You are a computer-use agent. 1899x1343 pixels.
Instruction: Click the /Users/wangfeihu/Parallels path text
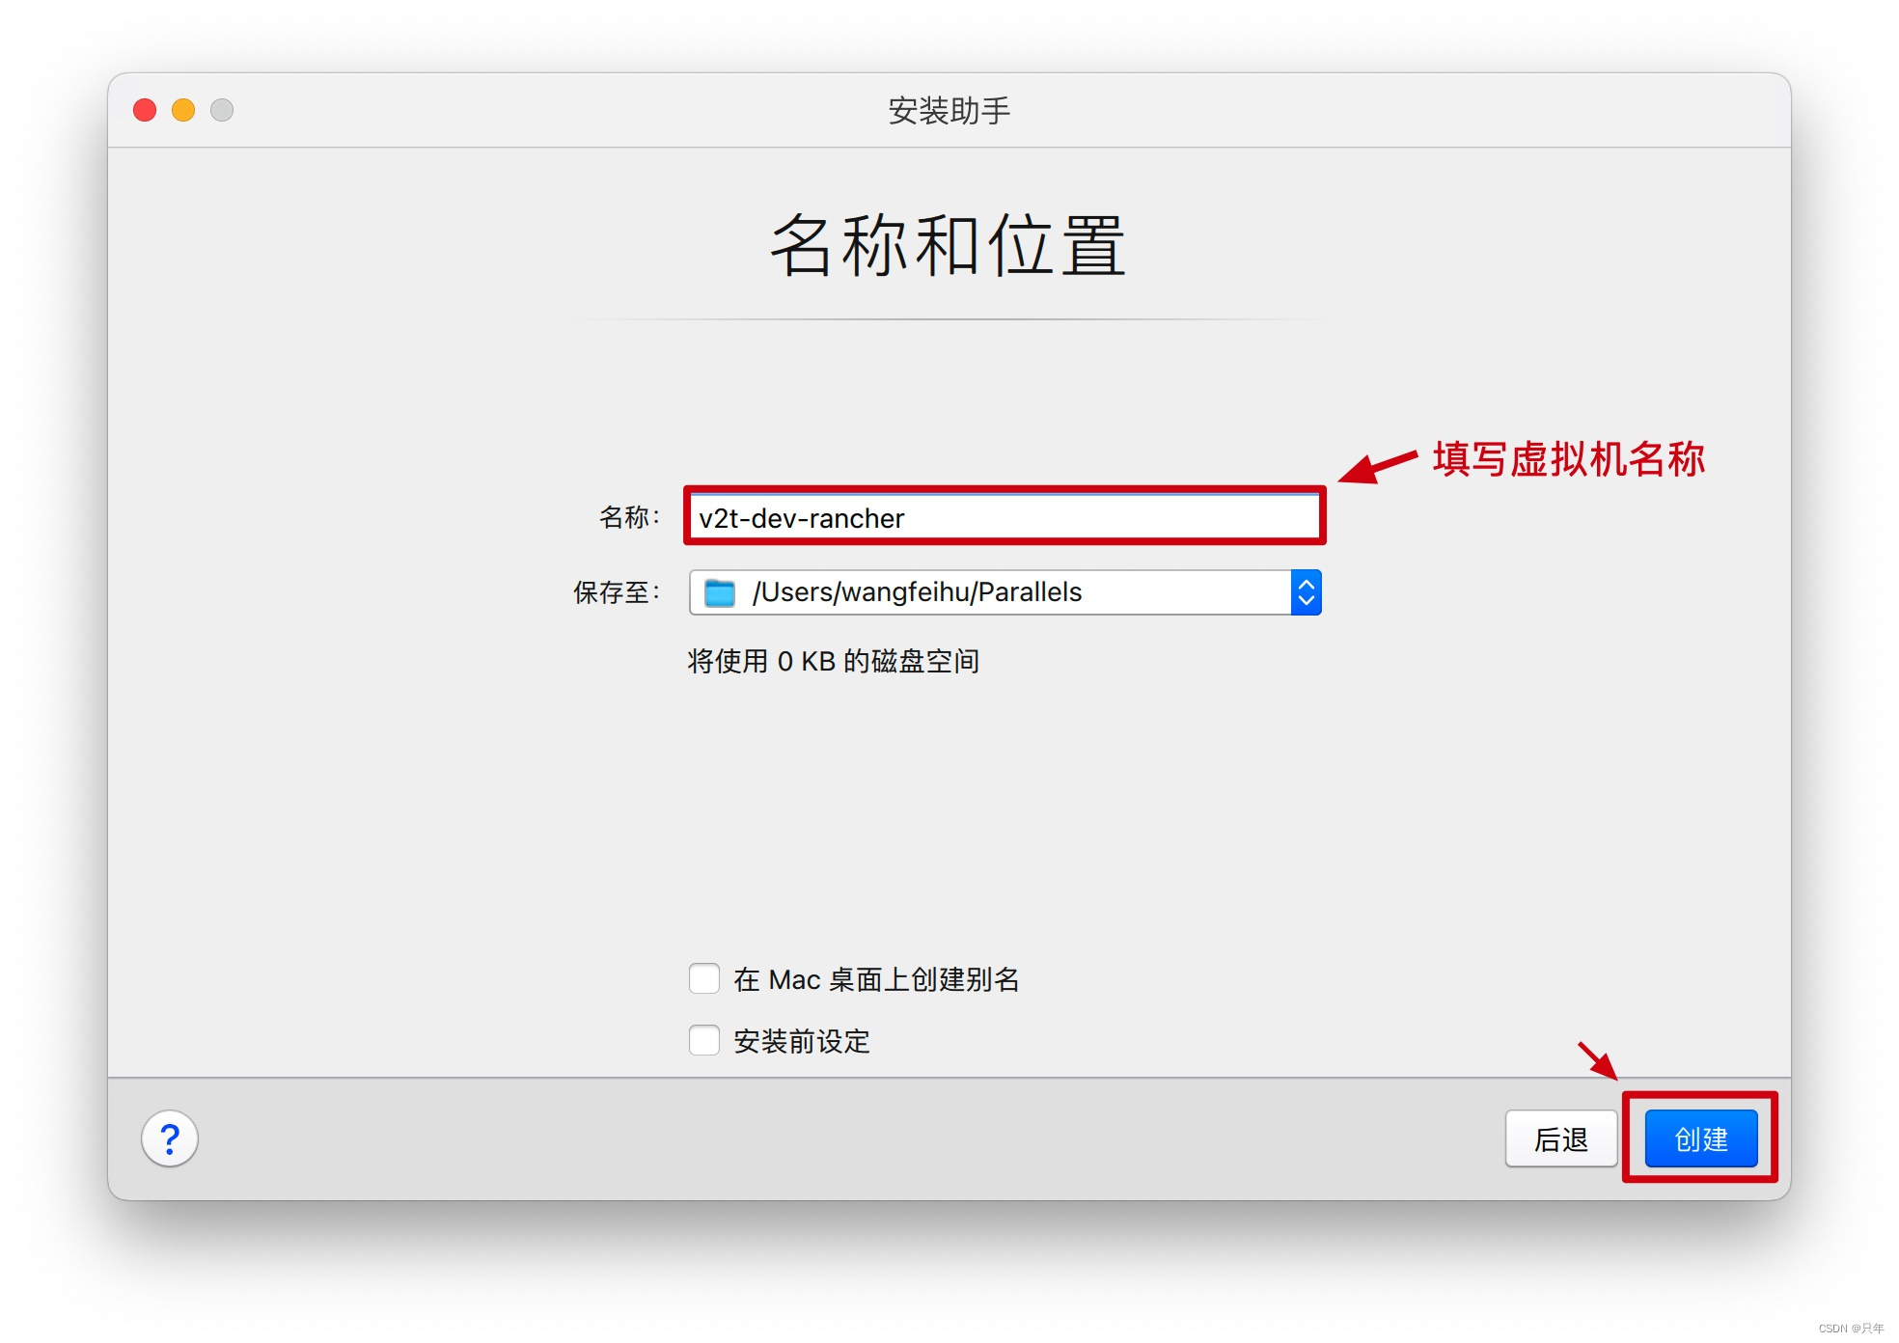pyautogui.click(x=917, y=592)
